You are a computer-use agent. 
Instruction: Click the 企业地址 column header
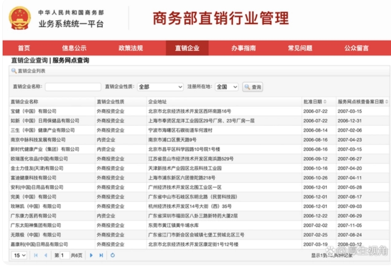tap(158, 102)
